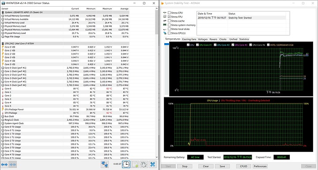Click the disk icon beside Stress local disks
The height and width of the screenshot is (170, 318).
point(165,29)
